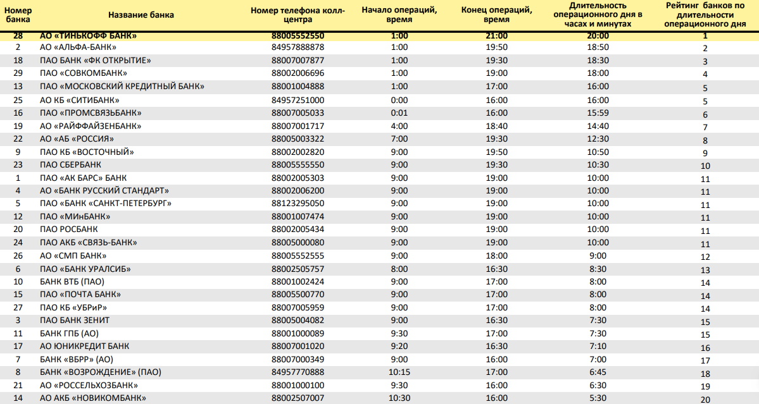Viewport: 759px width, 404px height.
Task: Click the bank rating column header
Action: coord(705,15)
